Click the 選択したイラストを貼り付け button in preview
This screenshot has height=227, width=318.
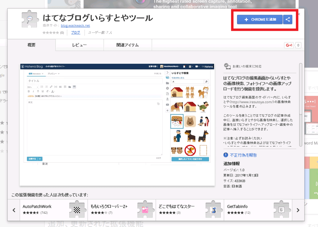(190, 159)
